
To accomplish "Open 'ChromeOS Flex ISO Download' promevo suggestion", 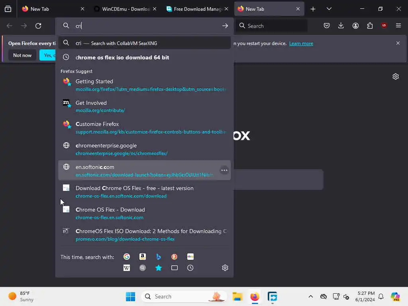I will [144, 235].
